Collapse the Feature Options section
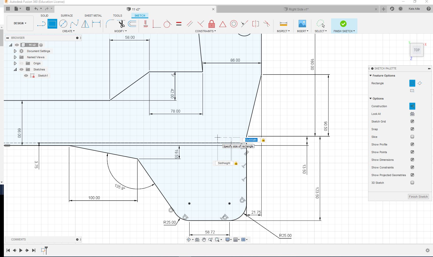The height and width of the screenshot is (257, 433). (371, 76)
